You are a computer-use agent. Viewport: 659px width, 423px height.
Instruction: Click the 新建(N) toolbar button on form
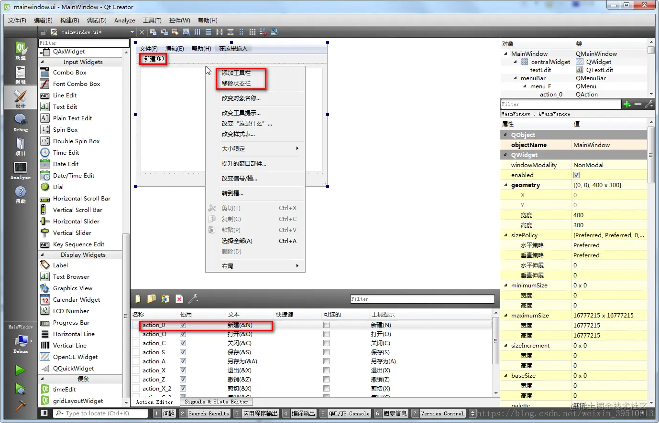click(154, 59)
